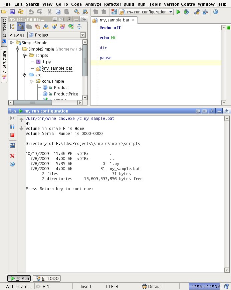Close the my_sample.bat editor tab
Screen dimensions: 231x290
(133, 20)
